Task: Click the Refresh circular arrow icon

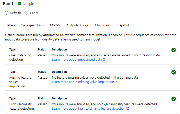Action: pyautogui.click(x=7, y=13)
